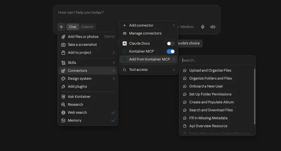Click the Add to project icon
The image size is (281, 151).
pyautogui.click(x=63, y=53)
